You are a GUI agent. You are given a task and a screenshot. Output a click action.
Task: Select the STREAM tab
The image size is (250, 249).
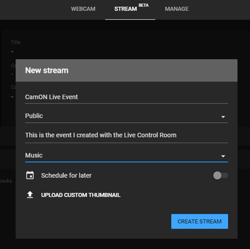(125, 9)
